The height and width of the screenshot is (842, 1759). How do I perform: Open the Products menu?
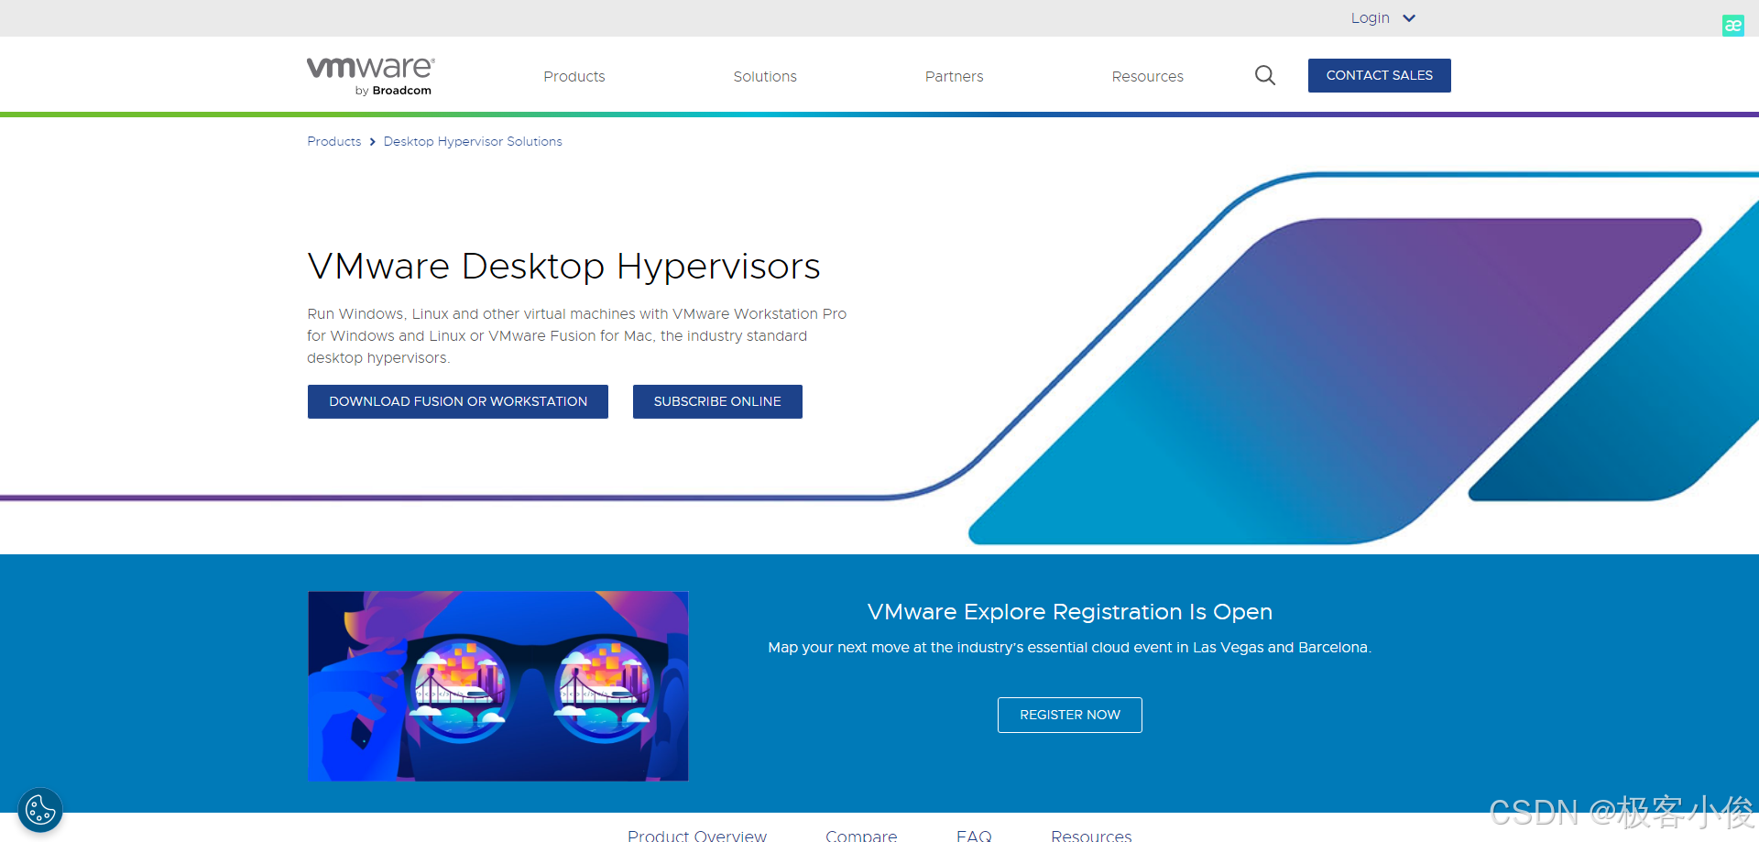tap(574, 76)
